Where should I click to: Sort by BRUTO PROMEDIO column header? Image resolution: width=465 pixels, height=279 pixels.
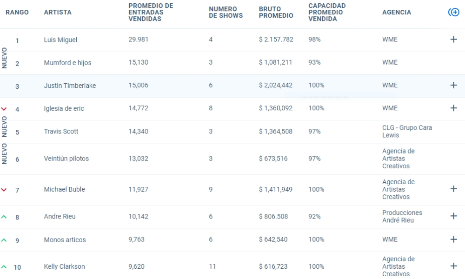pyautogui.click(x=276, y=12)
